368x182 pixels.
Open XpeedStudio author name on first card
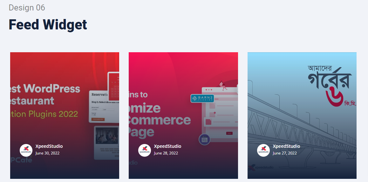[x=49, y=146]
